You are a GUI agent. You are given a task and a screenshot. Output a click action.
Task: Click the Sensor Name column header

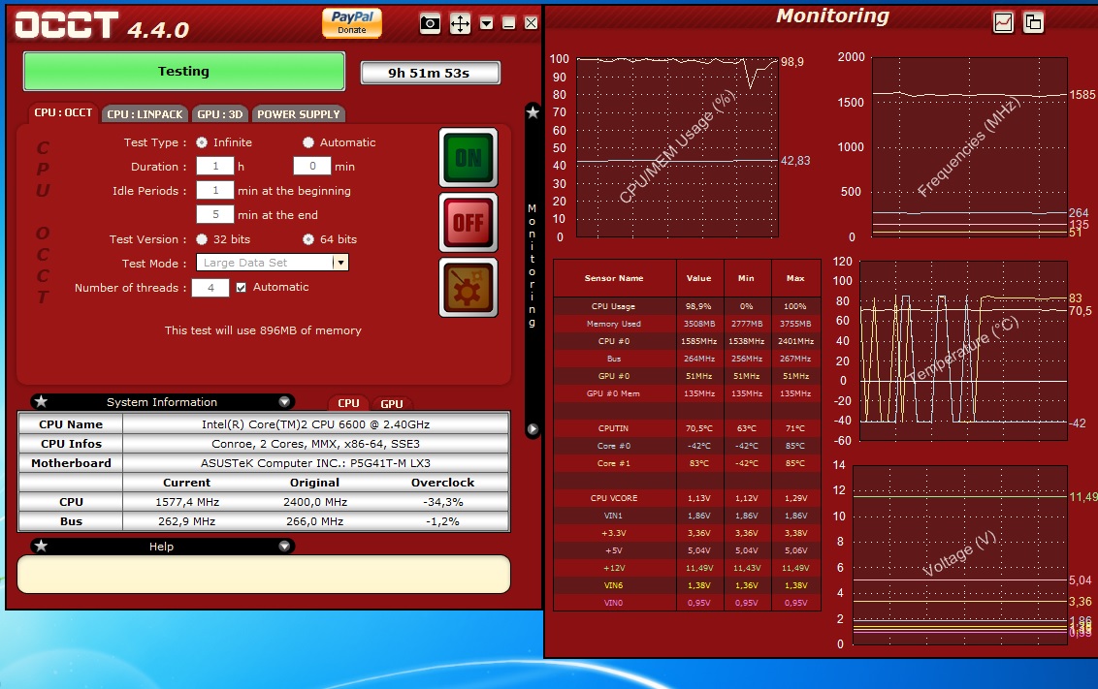[614, 278]
